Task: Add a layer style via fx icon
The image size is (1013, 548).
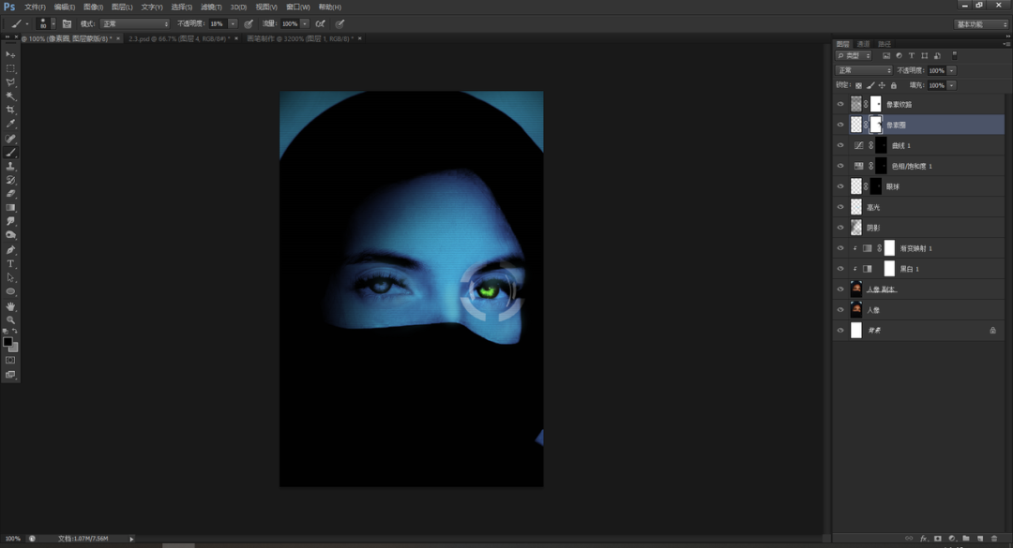Action: point(924,539)
